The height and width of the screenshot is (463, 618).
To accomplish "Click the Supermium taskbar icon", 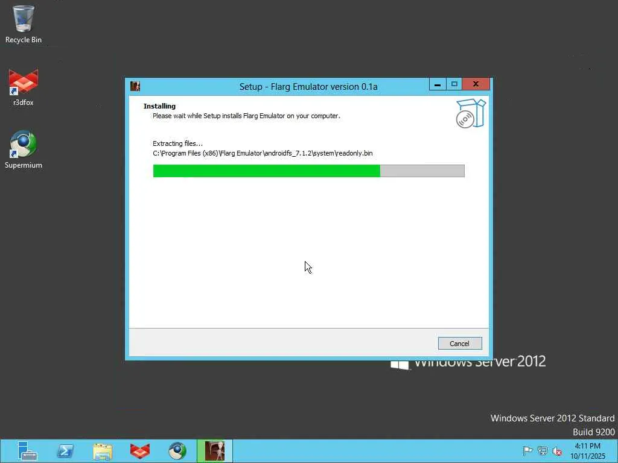I will [x=177, y=451].
